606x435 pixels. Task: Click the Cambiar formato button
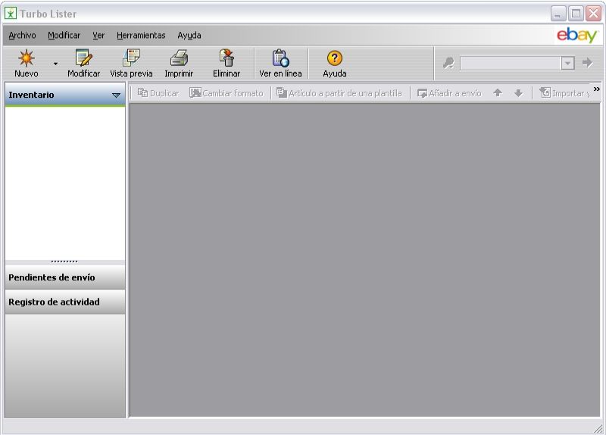pyautogui.click(x=226, y=93)
